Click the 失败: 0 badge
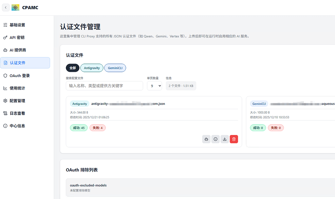This screenshot has width=335, height=199. 276,128
